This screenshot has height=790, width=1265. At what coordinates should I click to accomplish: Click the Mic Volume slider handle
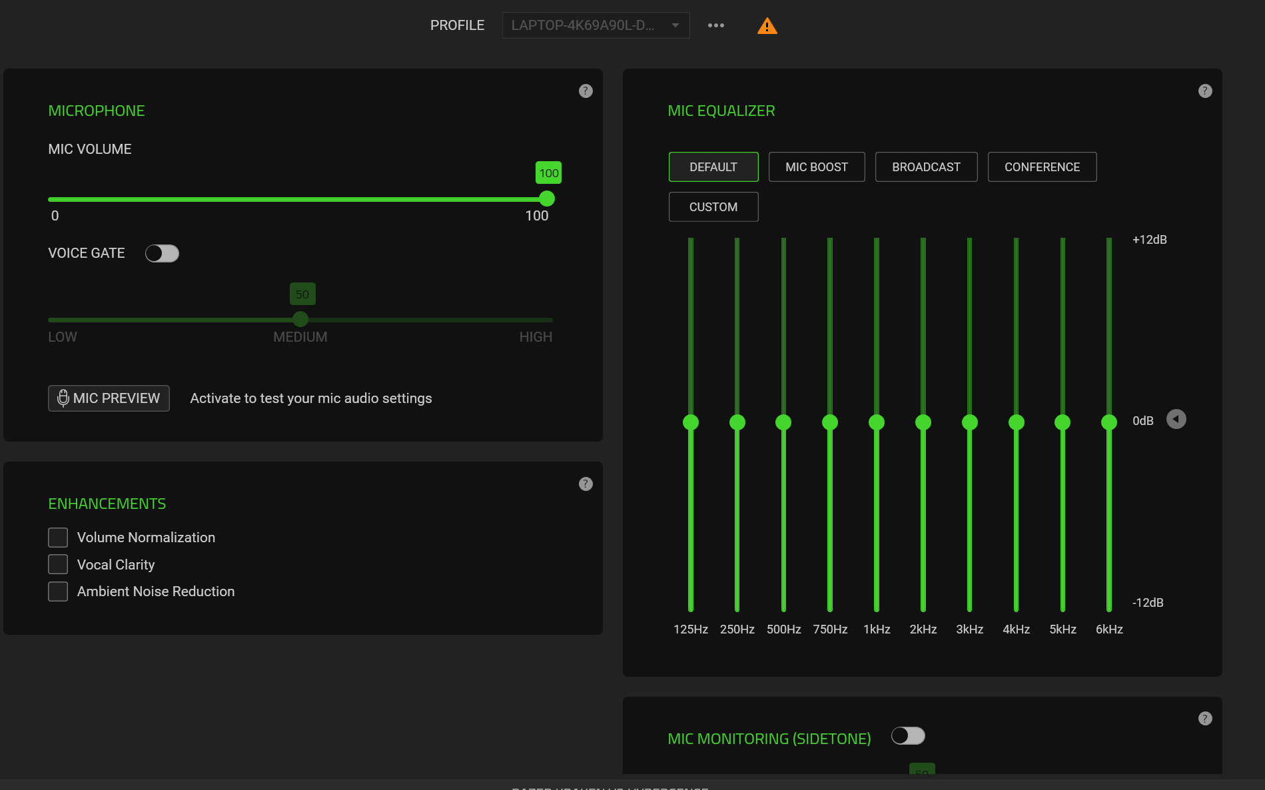point(547,199)
